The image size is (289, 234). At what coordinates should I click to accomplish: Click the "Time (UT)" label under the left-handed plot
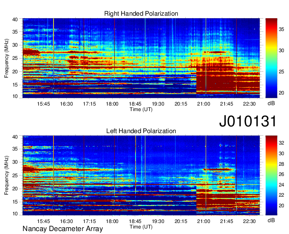[x=141, y=227]
